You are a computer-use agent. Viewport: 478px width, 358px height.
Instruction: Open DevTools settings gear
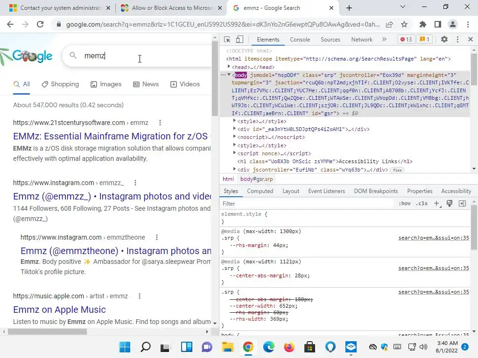pos(444,39)
